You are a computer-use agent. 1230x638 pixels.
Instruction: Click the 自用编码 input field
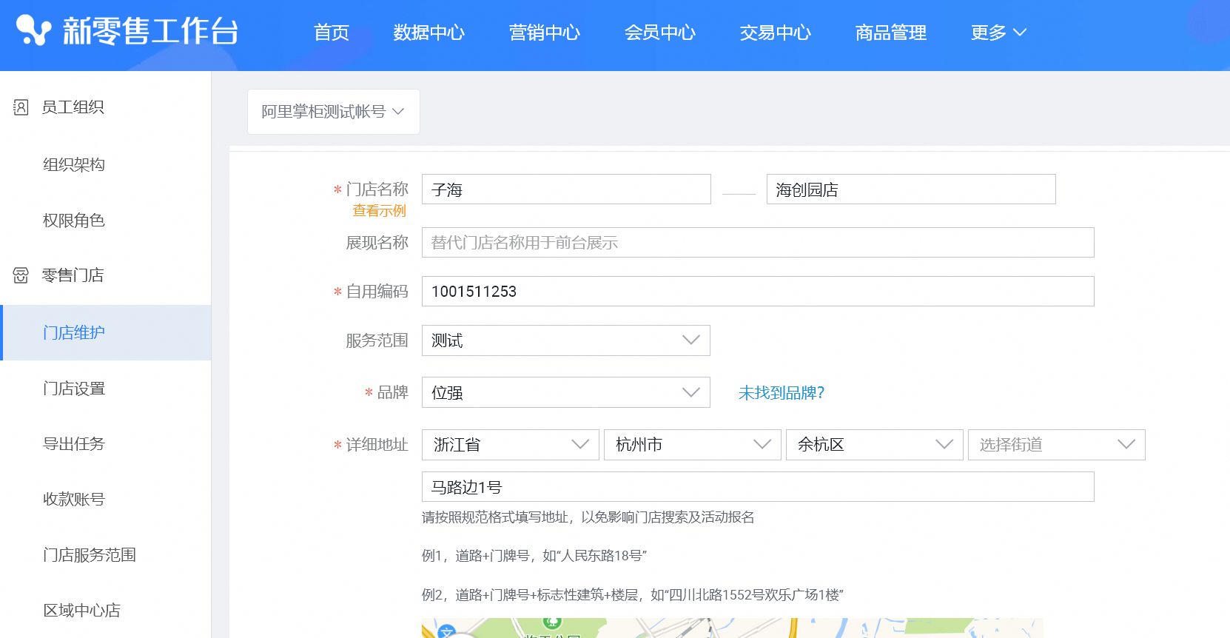click(757, 292)
